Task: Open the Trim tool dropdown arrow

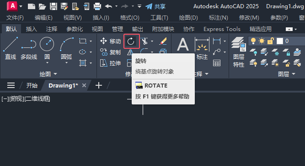Action: [152, 41]
